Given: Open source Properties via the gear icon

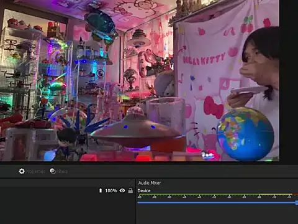Looking at the screenshot, I should coord(22,171).
